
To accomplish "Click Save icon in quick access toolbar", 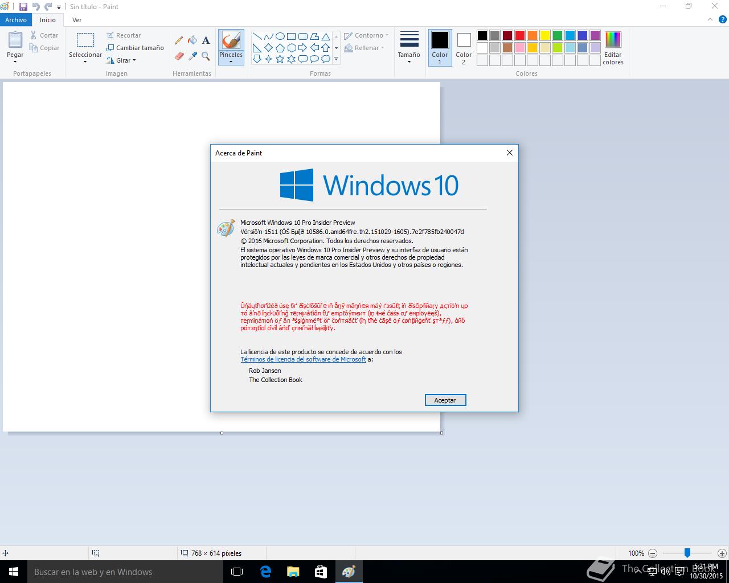I will (x=23, y=7).
